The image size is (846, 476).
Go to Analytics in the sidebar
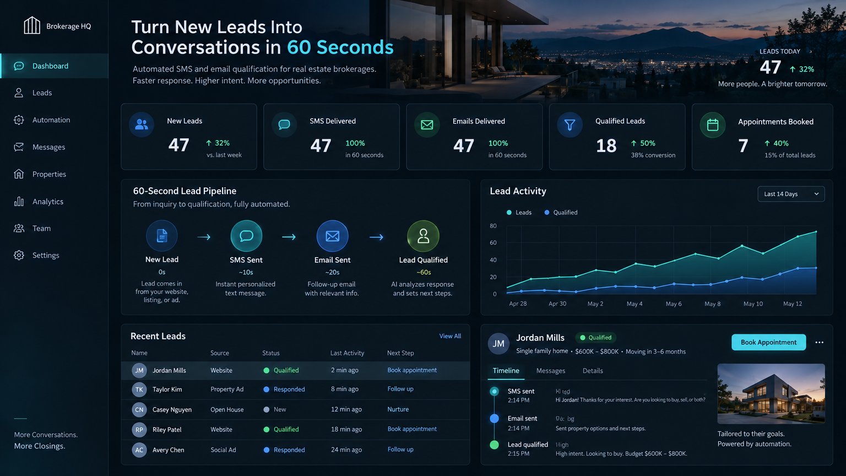[x=48, y=202]
